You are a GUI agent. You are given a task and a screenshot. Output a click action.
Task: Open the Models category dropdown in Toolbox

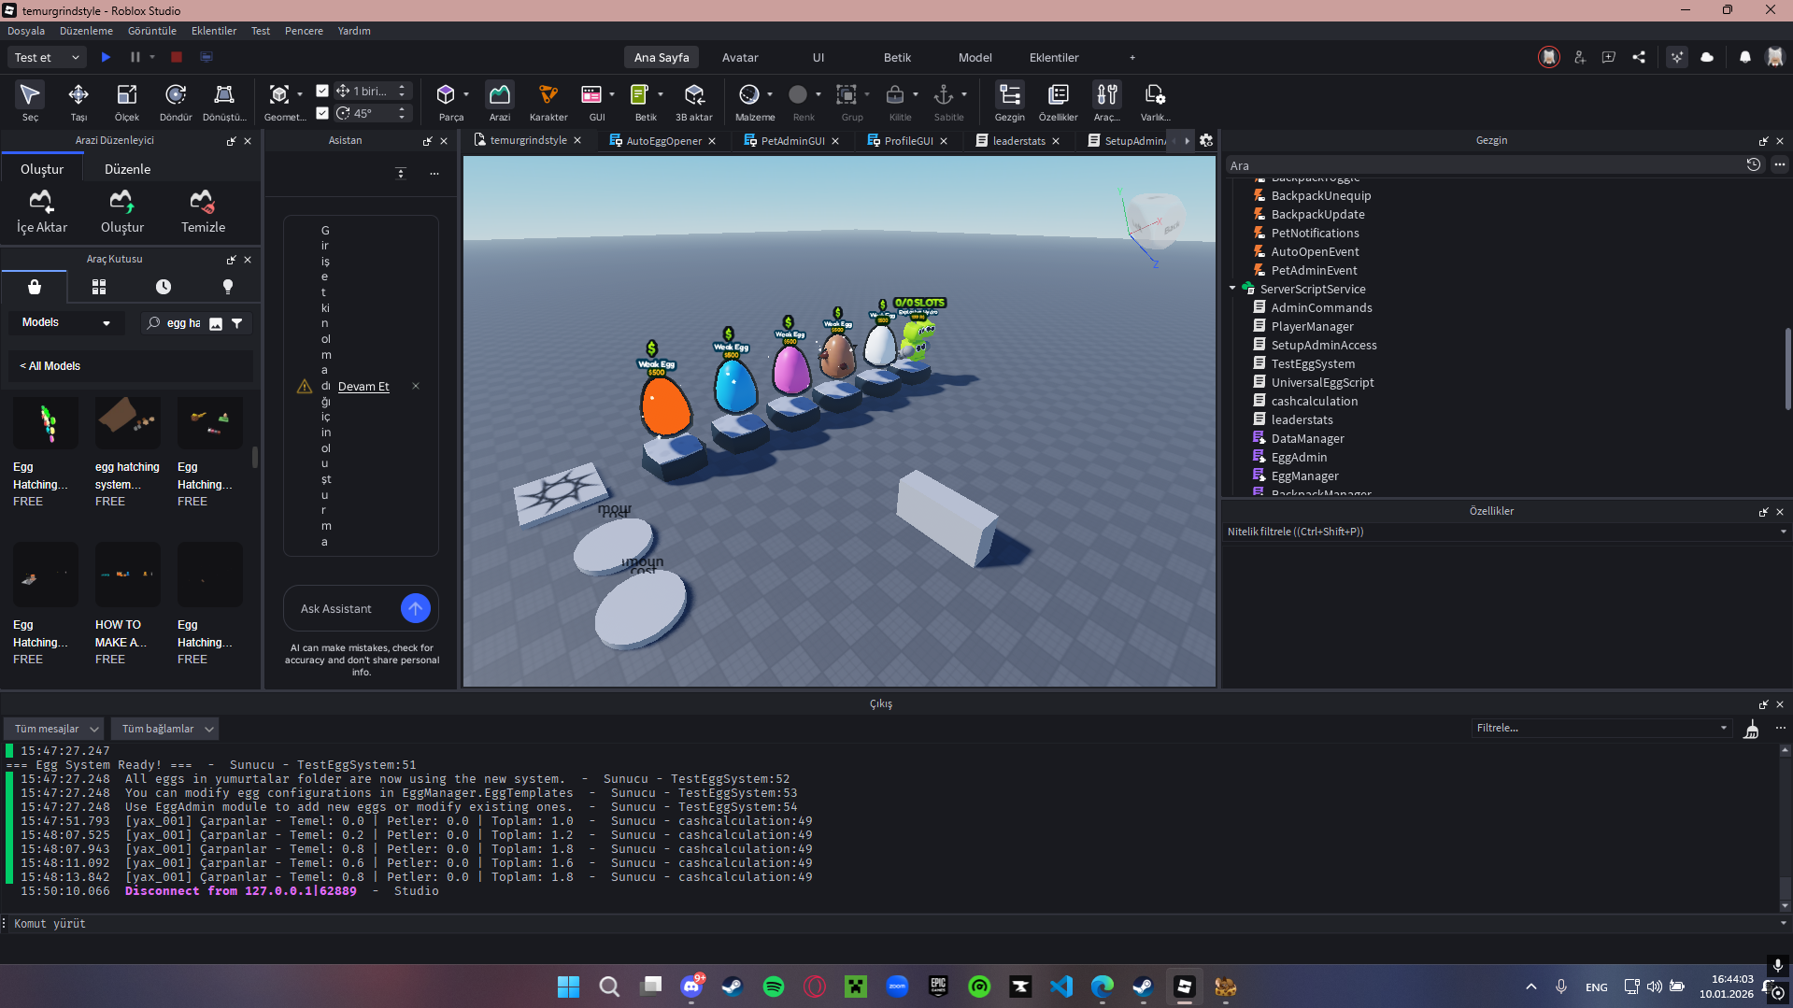(x=65, y=322)
